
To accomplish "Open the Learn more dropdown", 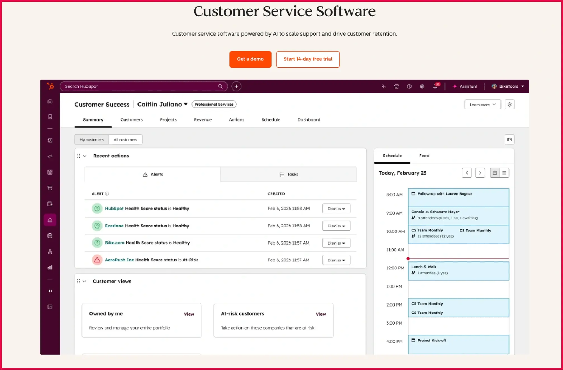I will point(482,105).
